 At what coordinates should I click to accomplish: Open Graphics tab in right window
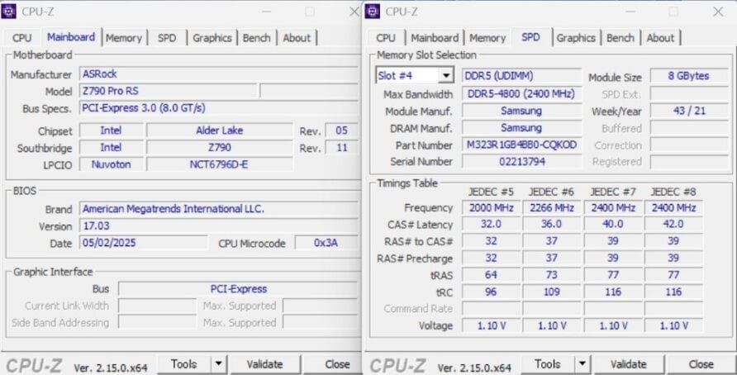[x=576, y=38]
